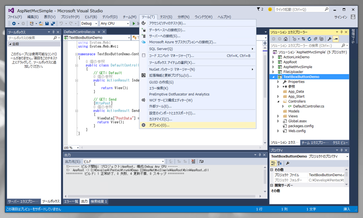Open the ファイル(F) menu

(x=15, y=17)
